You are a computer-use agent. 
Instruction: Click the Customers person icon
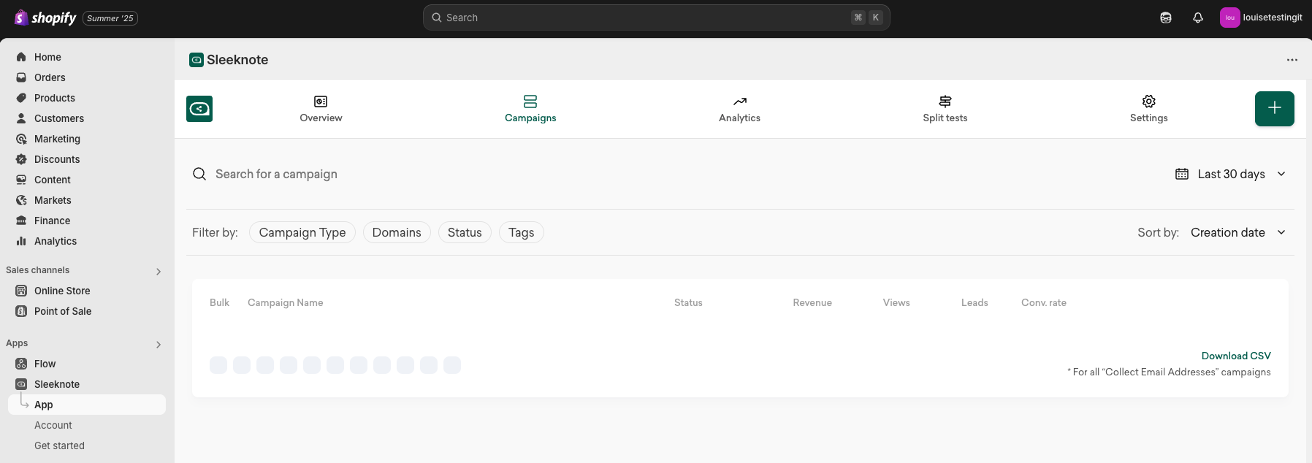coord(21,118)
